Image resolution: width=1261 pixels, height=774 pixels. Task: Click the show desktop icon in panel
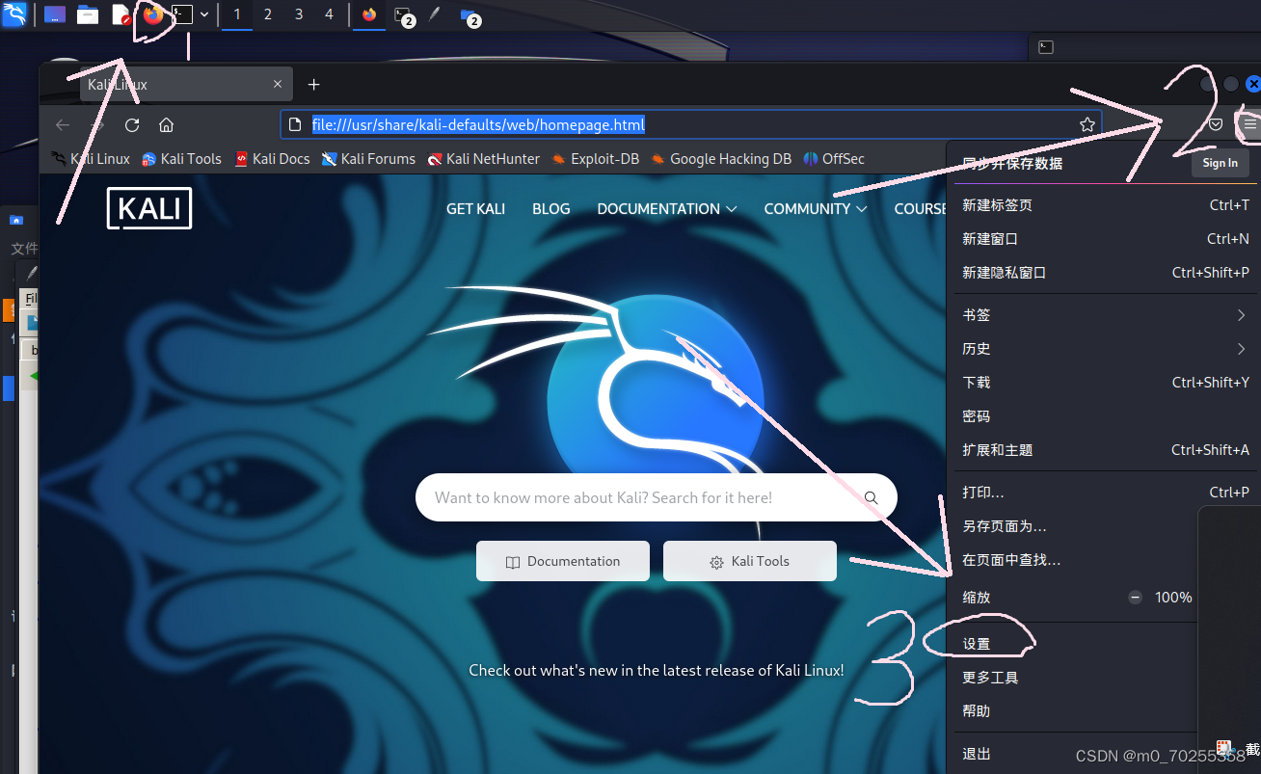coord(55,14)
